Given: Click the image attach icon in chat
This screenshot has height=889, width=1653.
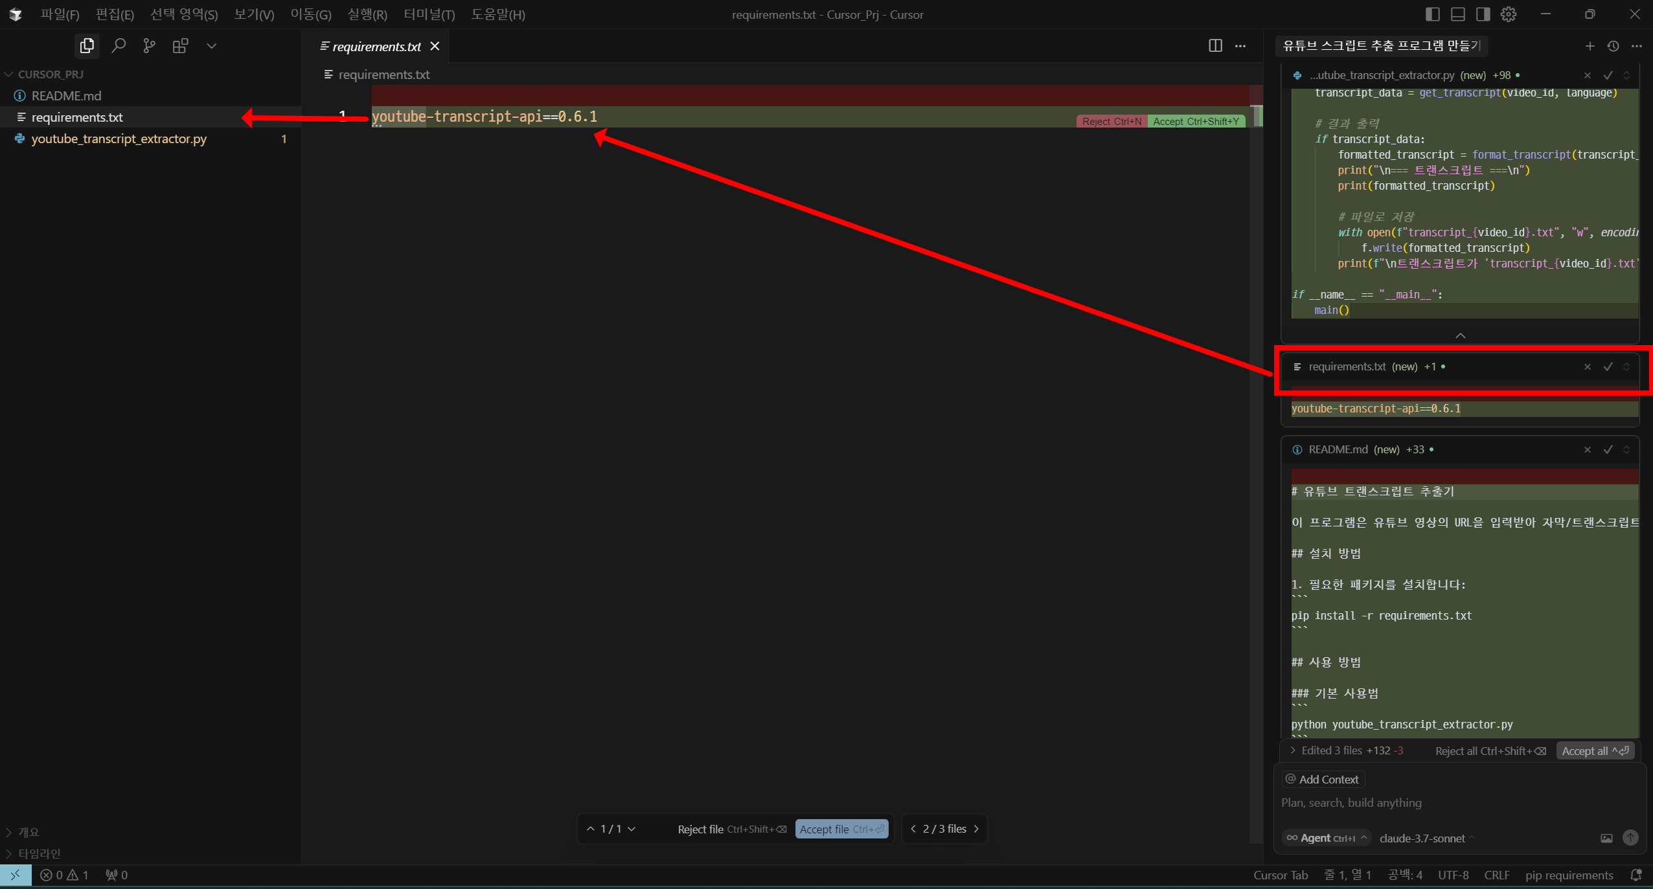Looking at the screenshot, I should (x=1606, y=838).
